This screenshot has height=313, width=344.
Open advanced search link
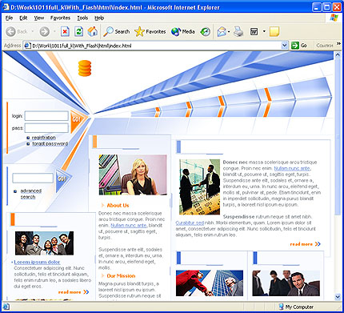pos(31,194)
